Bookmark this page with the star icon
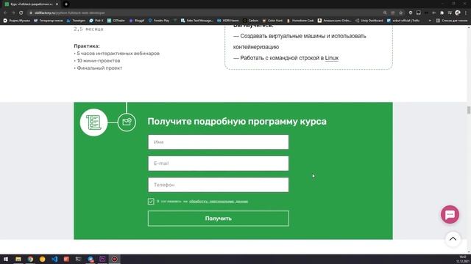This screenshot has height=264, width=471. [400, 13]
